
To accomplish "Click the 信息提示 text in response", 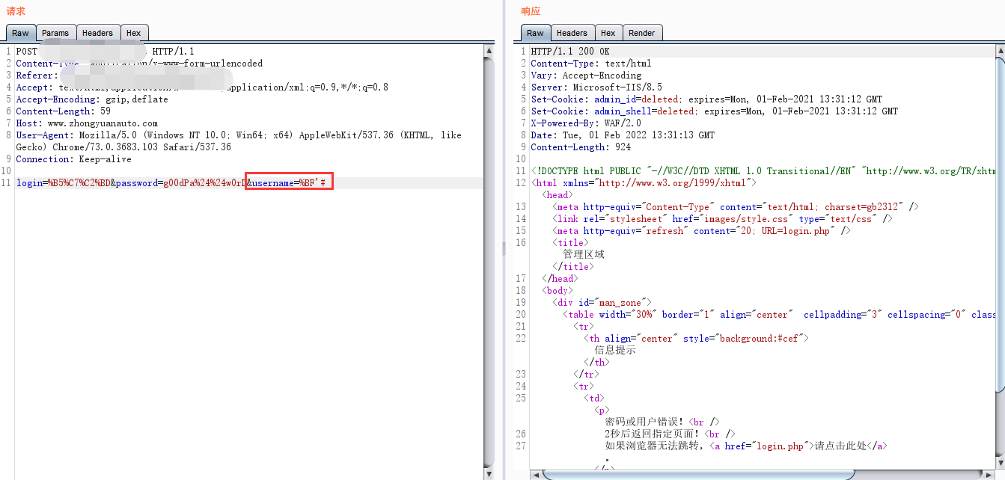I will (615, 350).
